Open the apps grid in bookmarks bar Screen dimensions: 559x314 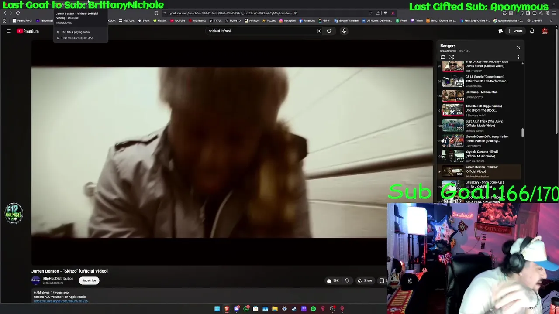click(4, 20)
